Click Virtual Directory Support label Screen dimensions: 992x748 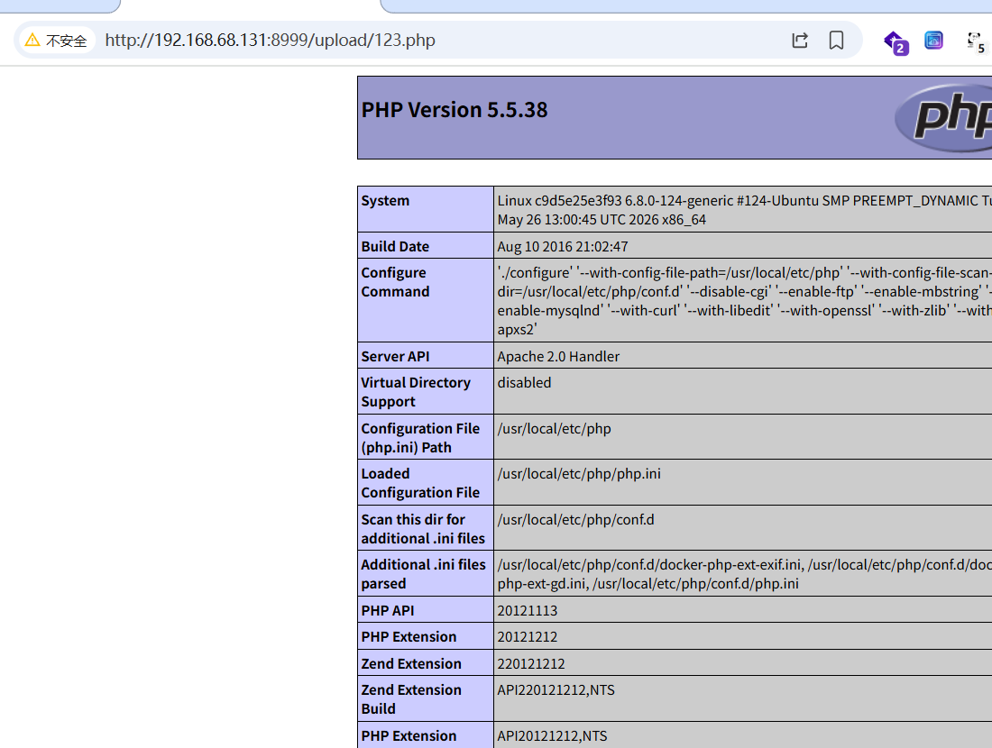pos(416,392)
